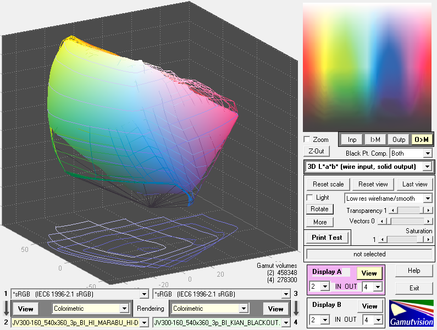The height and width of the screenshot is (330, 437).
Task: Click the down arrow icon beside row 3
Action: pyautogui.click(x=296, y=308)
